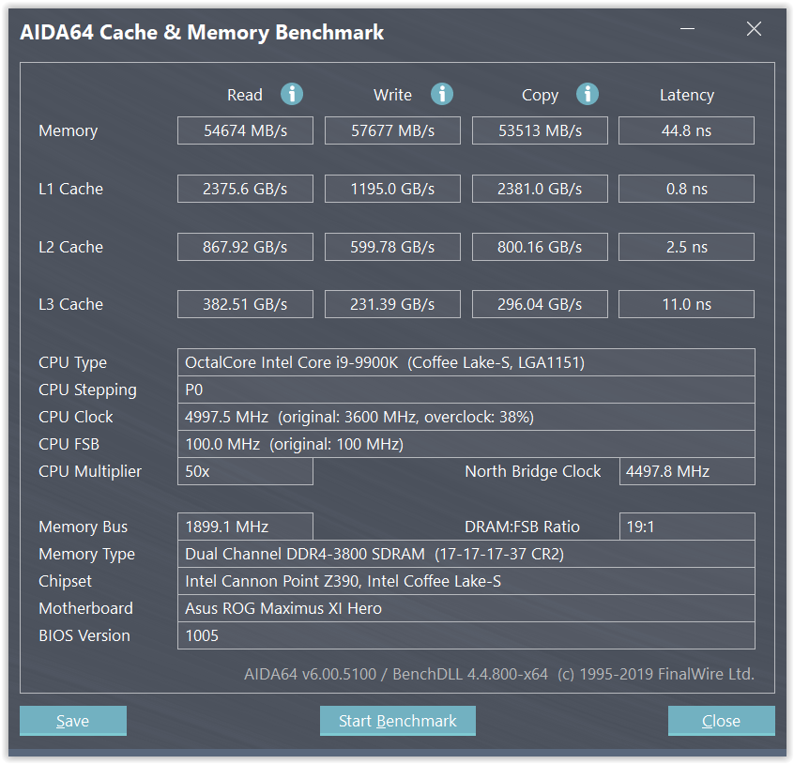
Task: Click the CPU Type label
Action: coord(73,363)
